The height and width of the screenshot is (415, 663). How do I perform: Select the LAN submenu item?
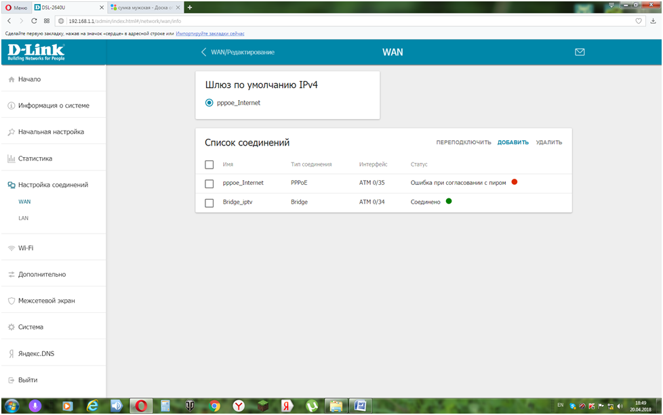(24, 218)
